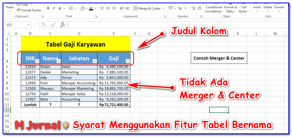Click the Insert Function fx icon
This screenshot has height=137, width=292.
coord(62,25)
